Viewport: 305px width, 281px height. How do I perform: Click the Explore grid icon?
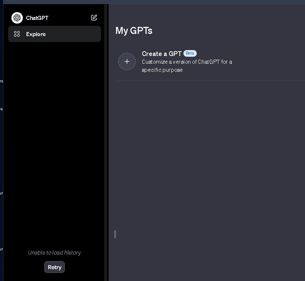17,34
